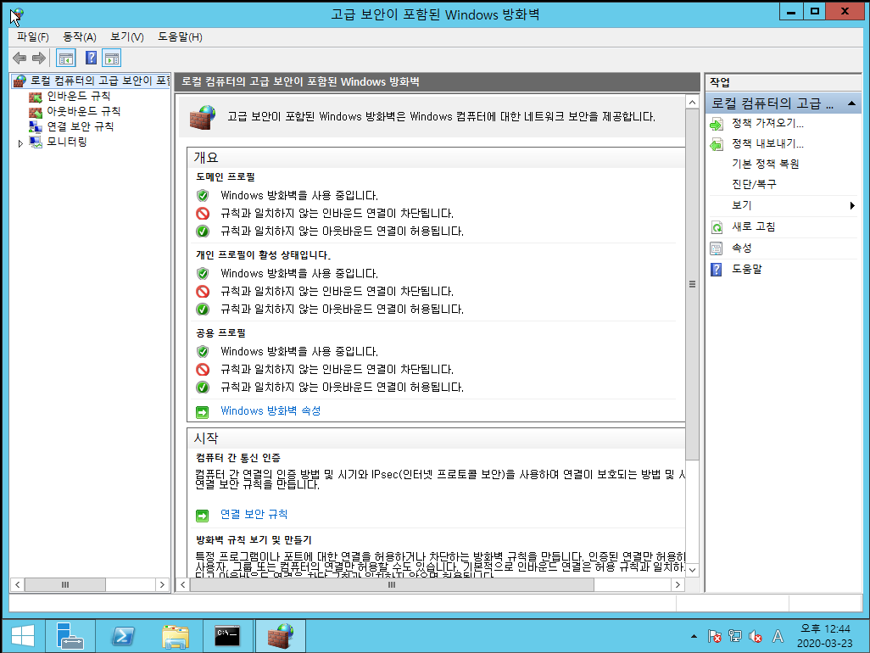Click the Action Center flag tray icon
The image size is (870, 653).
(714, 636)
